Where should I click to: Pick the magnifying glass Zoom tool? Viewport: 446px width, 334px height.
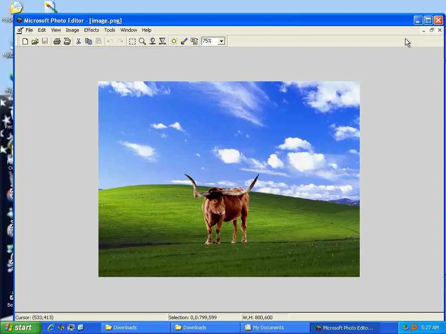[x=142, y=41]
